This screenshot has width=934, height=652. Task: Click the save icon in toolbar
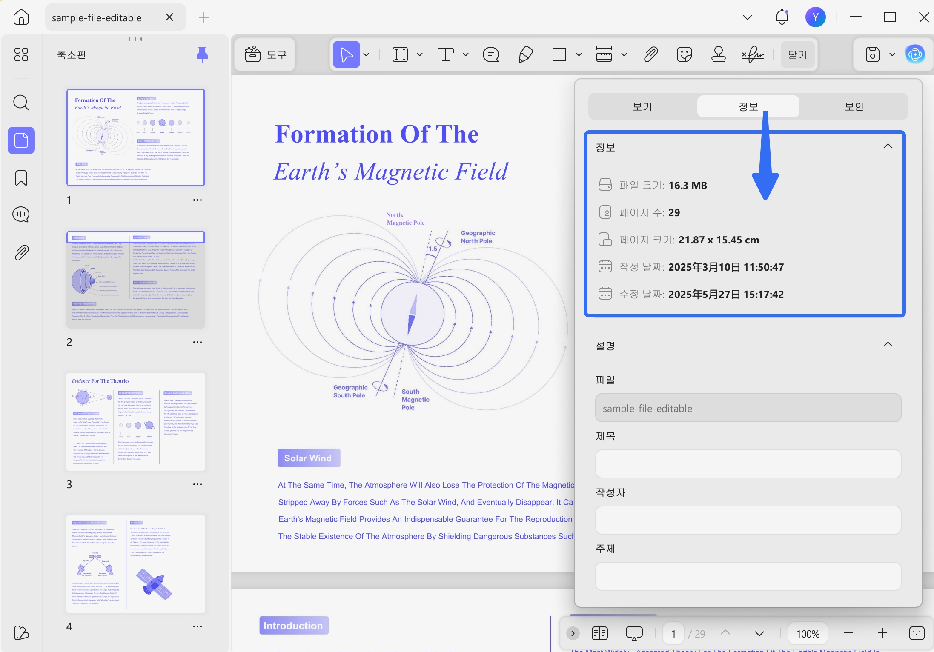coord(873,54)
